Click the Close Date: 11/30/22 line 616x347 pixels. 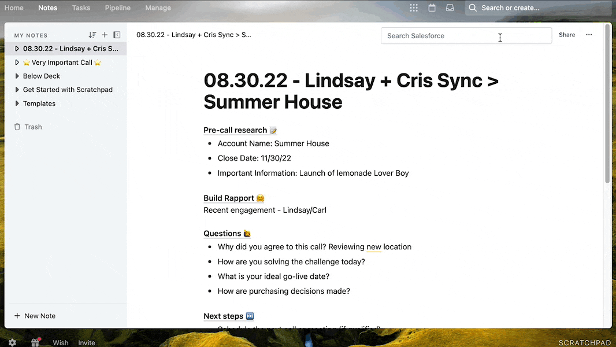(x=254, y=158)
